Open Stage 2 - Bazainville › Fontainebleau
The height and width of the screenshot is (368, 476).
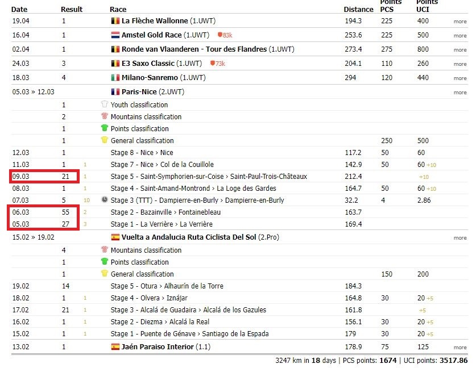pyautogui.click(x=165, y=212)
